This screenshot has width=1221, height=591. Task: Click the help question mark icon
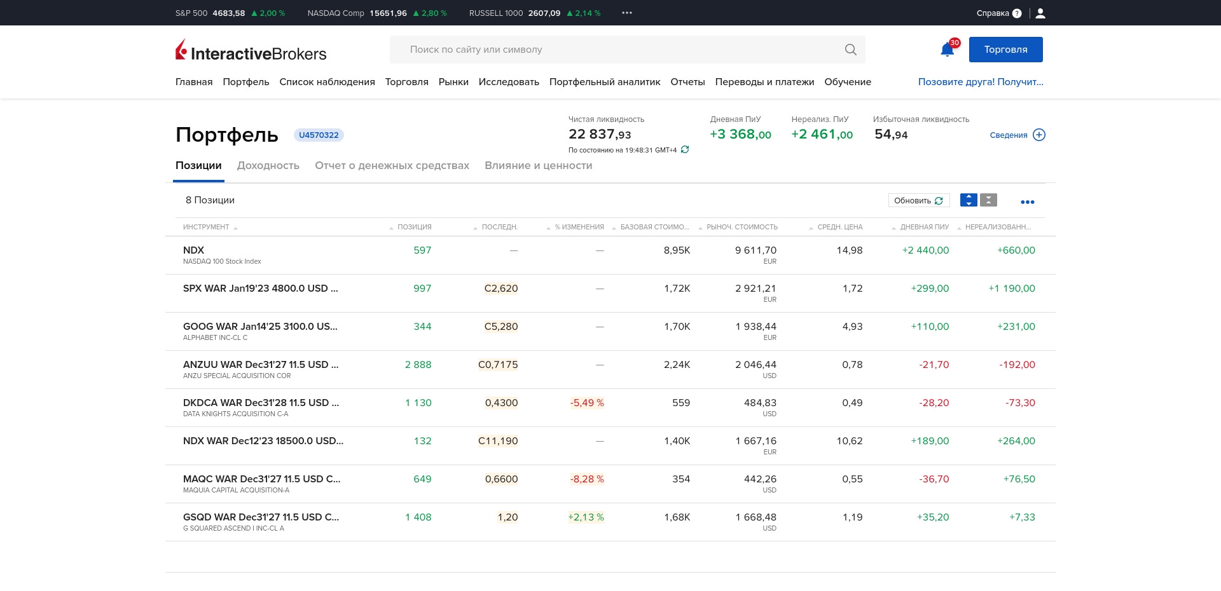(1017, 13)
